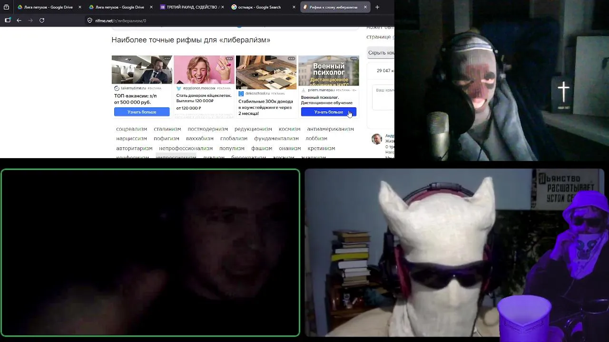Click the rhyme word популизм
The height and width of the screenshot is (342, 609).
point(232,148)
